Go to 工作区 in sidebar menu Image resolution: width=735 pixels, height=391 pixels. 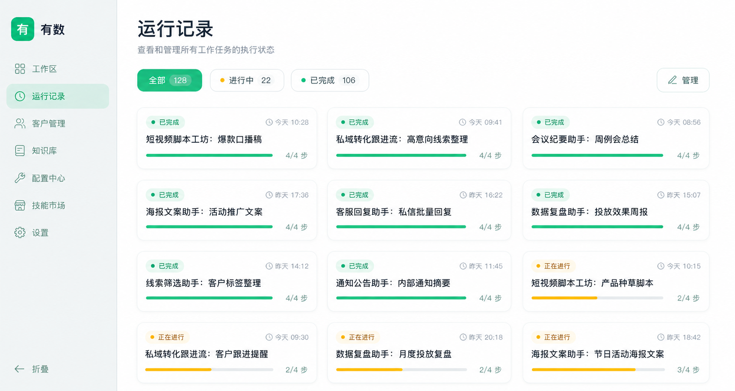[58, 69]
